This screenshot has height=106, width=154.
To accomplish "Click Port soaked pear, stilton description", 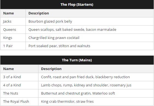I will [x=59, y=46].
